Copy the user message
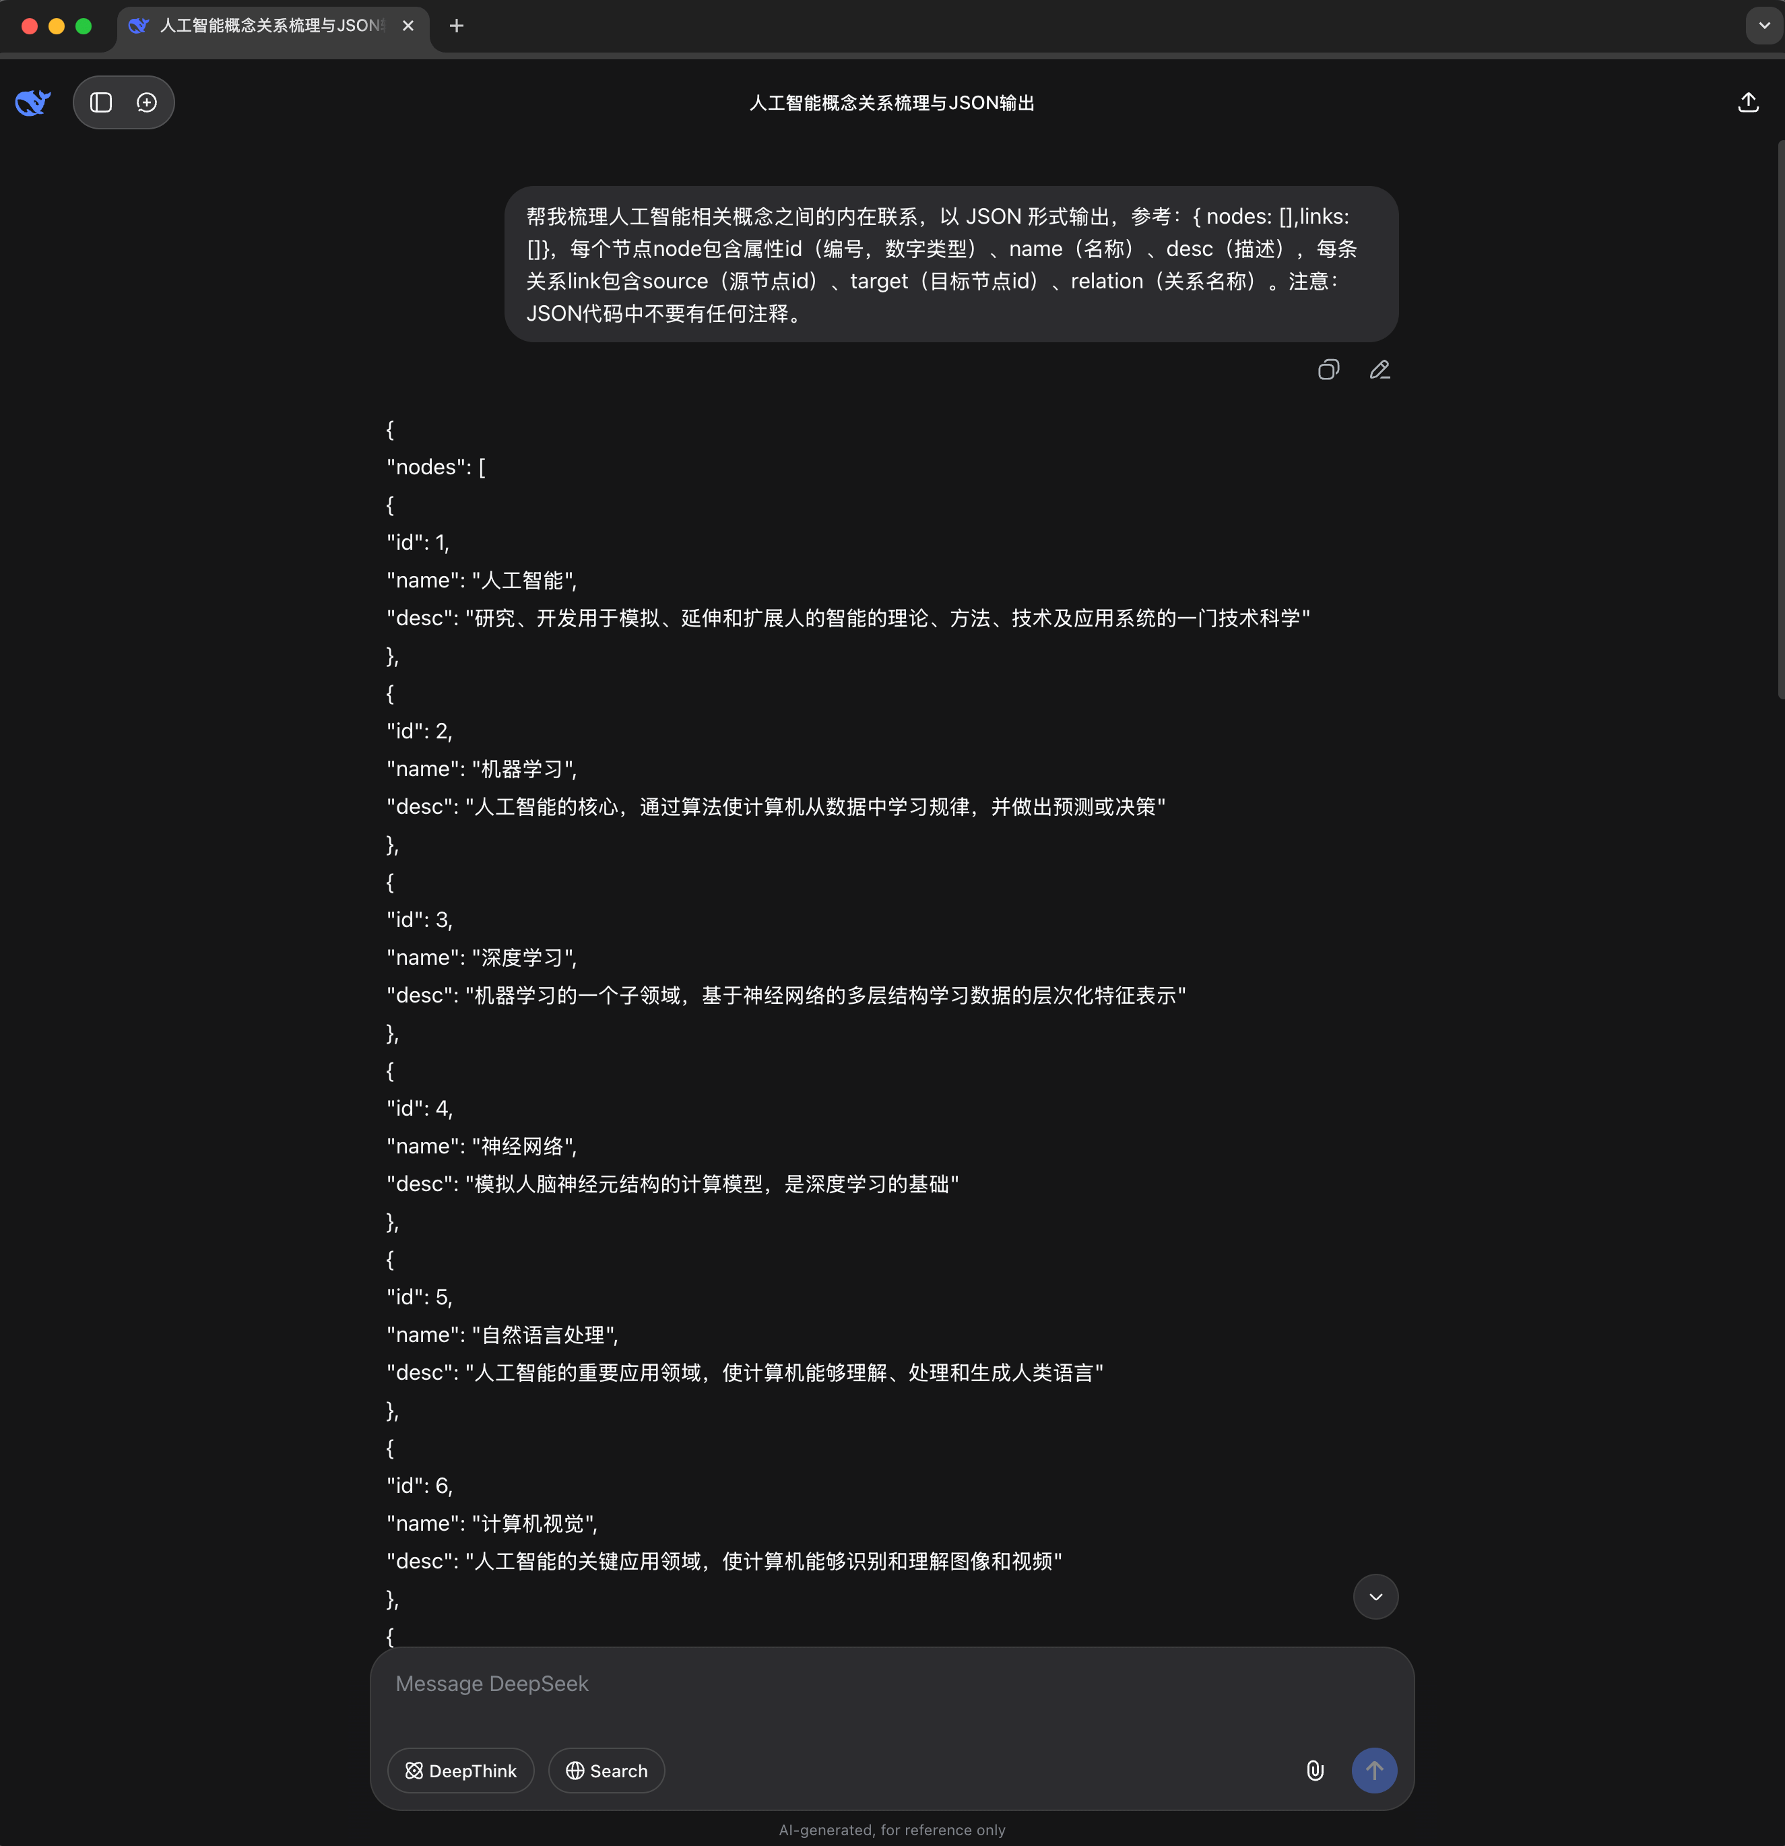 point(1328,370)
